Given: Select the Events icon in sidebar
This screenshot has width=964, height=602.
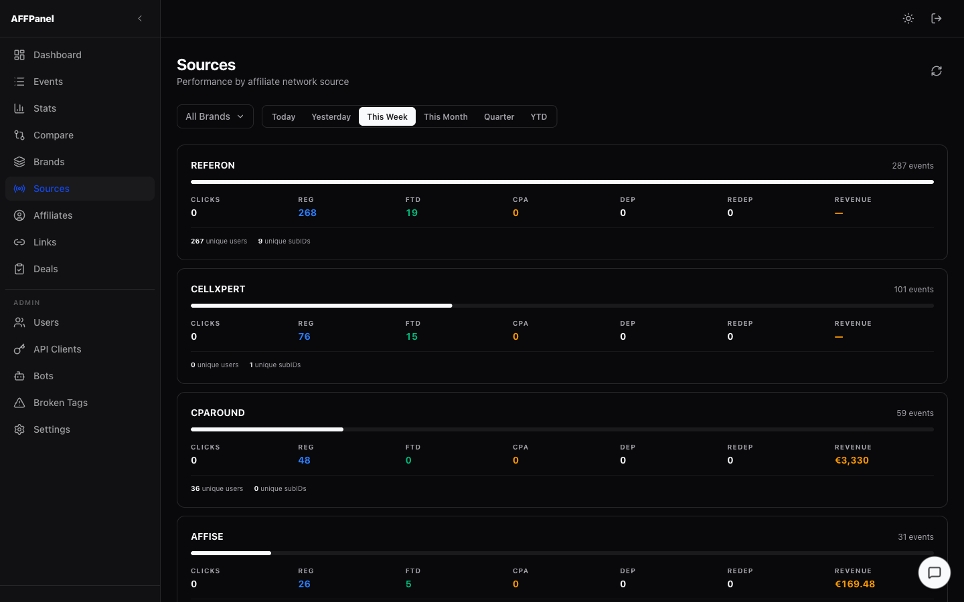Looking at the screenshot, I should [x=19, y=81].
